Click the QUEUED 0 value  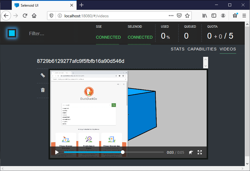coord(186,36)
